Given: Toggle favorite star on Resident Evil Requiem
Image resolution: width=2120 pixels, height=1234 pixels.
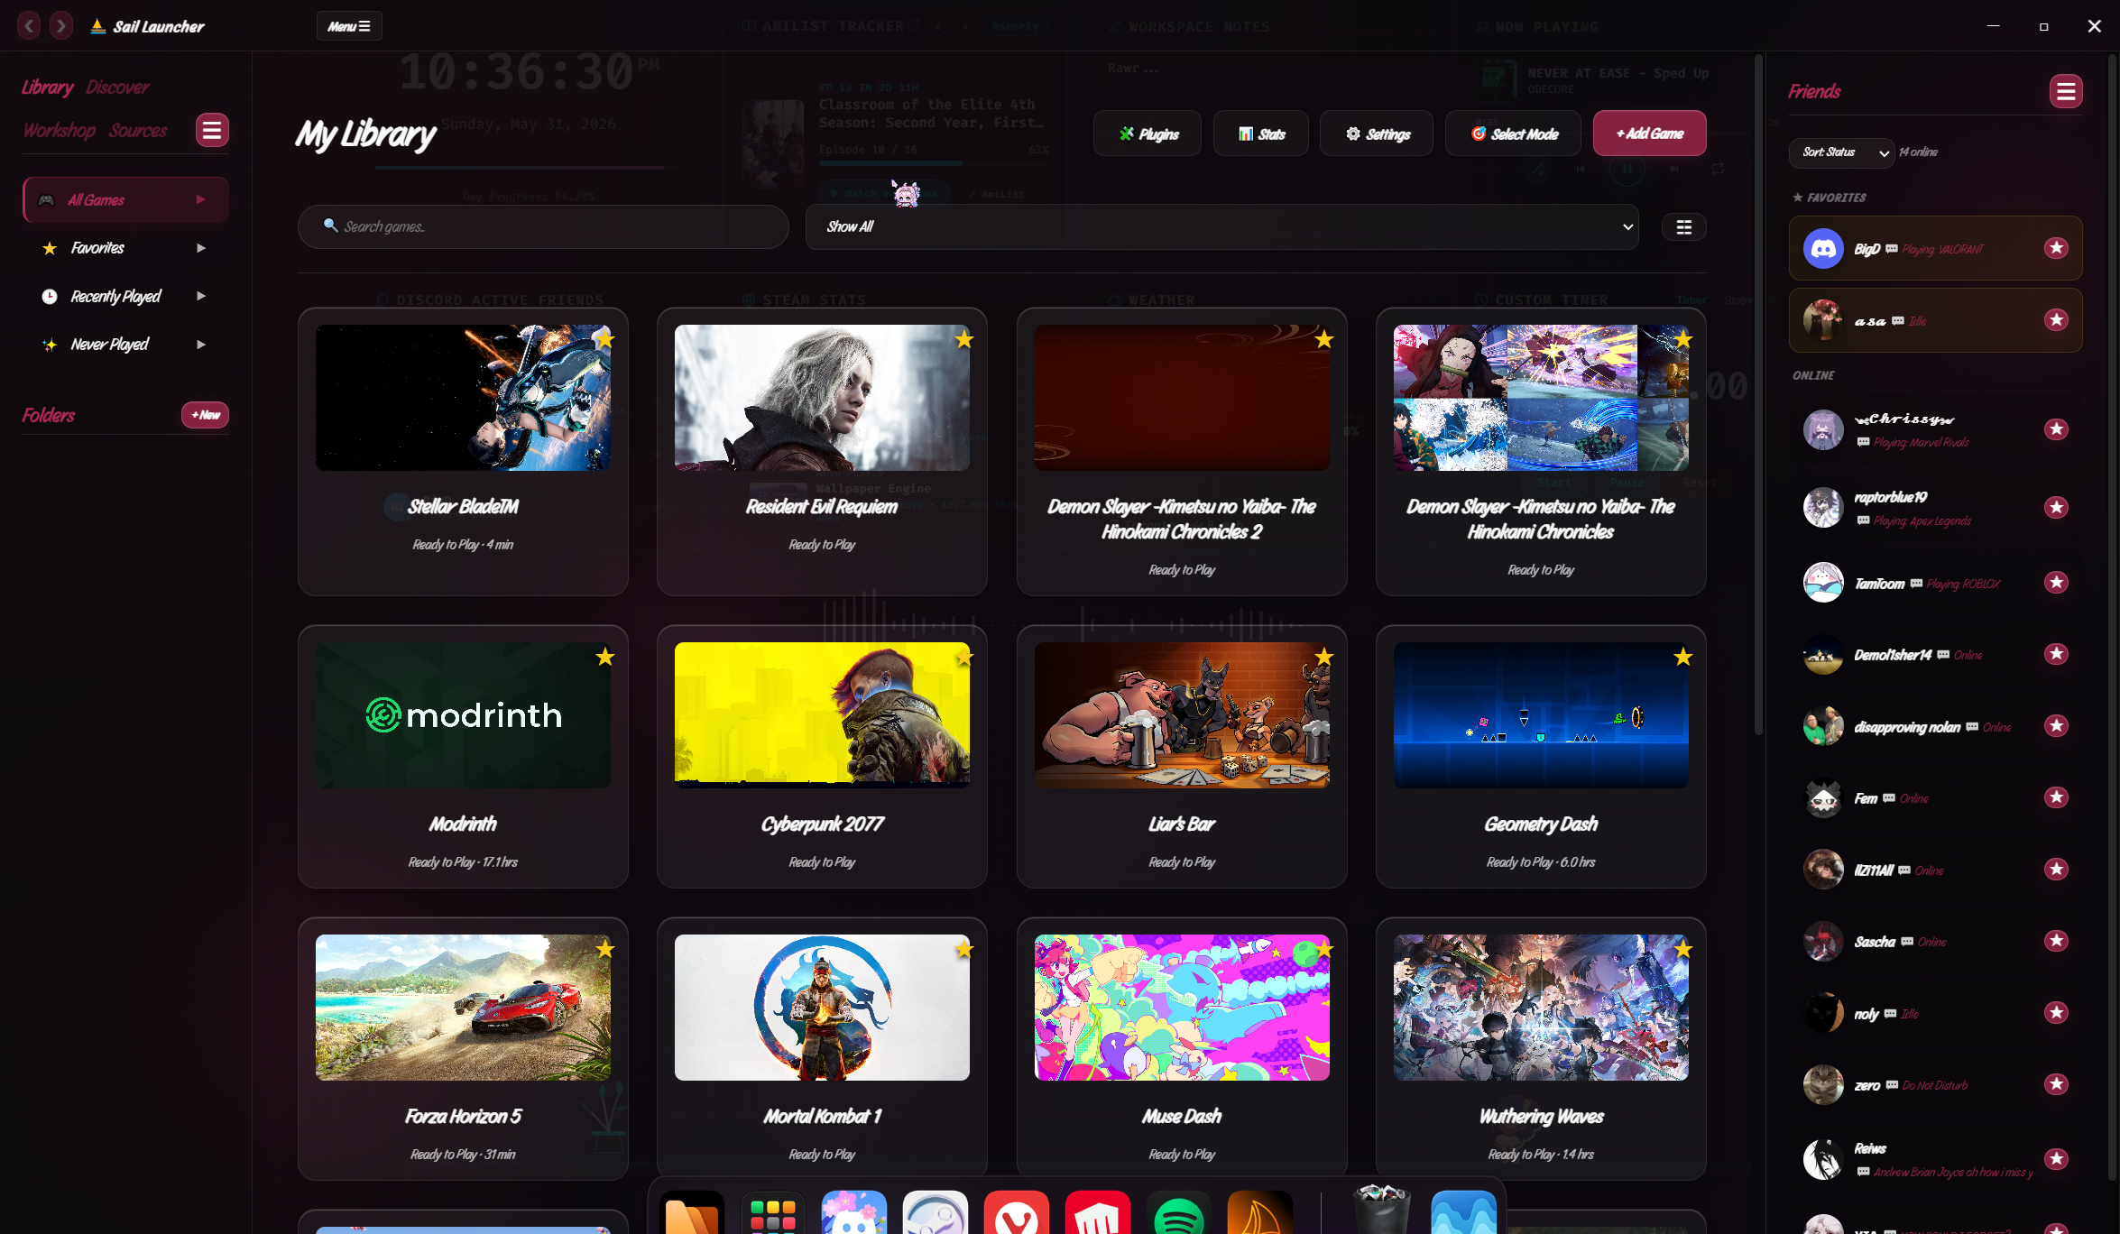Looking at the screenshot, I should pos(964,340).
